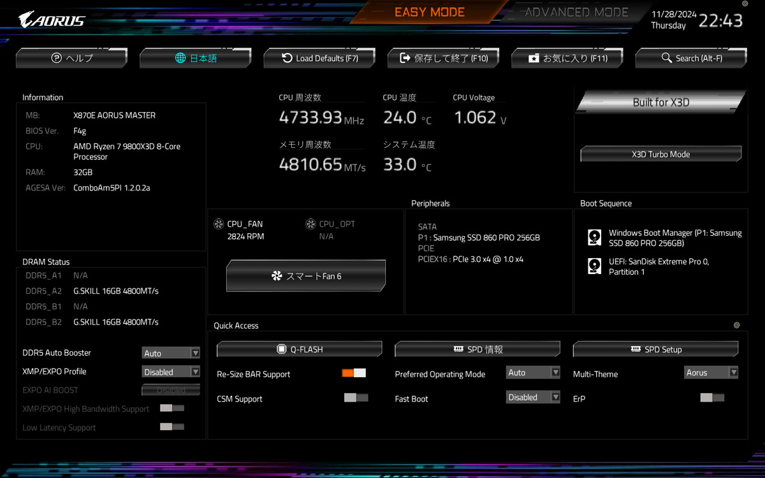Click PCIEX16 : PCIe 3.0 x4 entry
This screenshot has width=765, height=478.
coord(470,259)
